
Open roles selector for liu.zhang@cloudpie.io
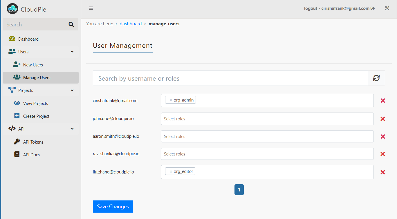click(267, 172)
